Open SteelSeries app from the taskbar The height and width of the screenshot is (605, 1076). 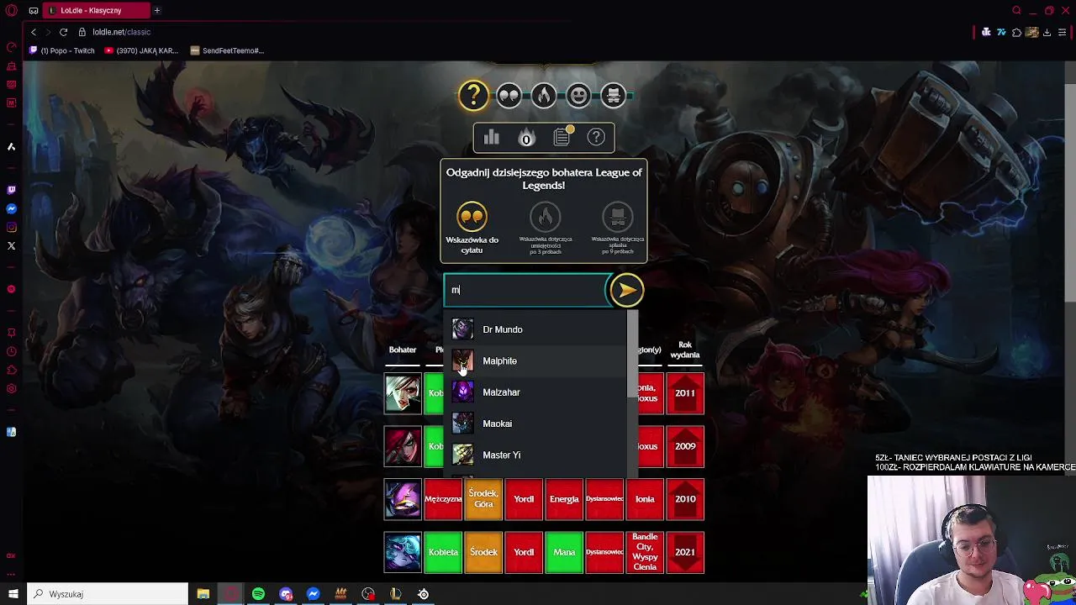click(424, 594)
